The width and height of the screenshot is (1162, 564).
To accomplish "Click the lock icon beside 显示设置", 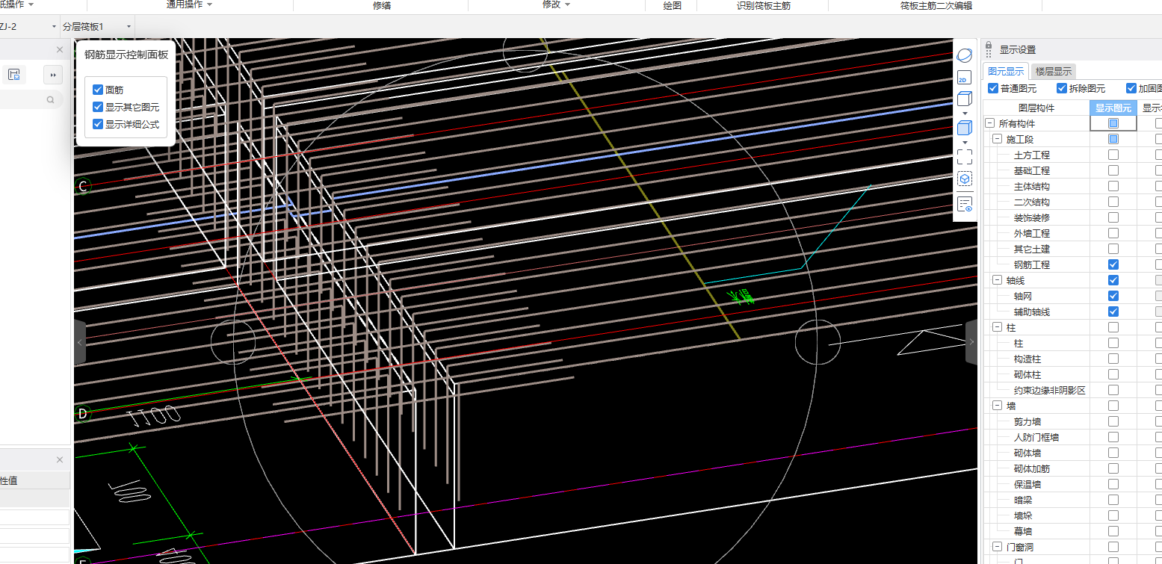I will [989, 46].
